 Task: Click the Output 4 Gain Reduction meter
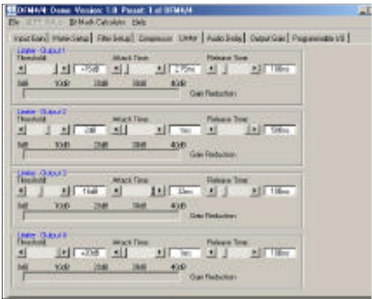[101, 277]
